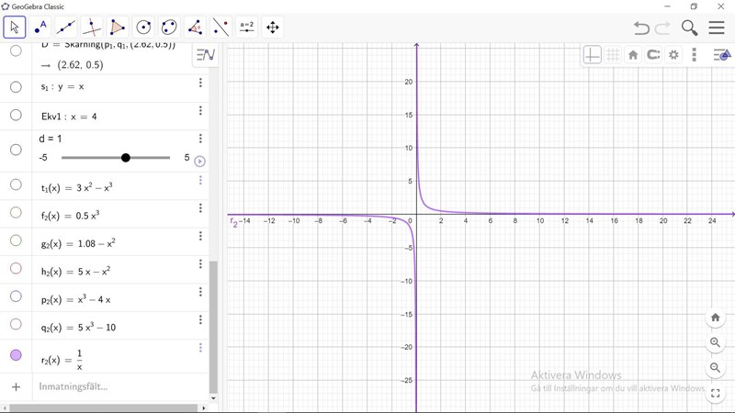Toggle the snap-to-grid magnet icon
Screen dimensions: 735x413
653,55
